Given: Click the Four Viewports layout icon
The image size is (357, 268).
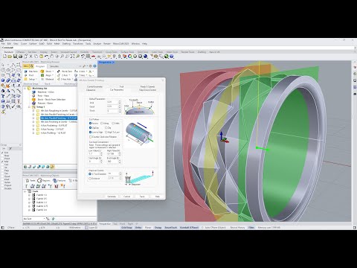Looking at the screenshot, I should tap(88, 57).
